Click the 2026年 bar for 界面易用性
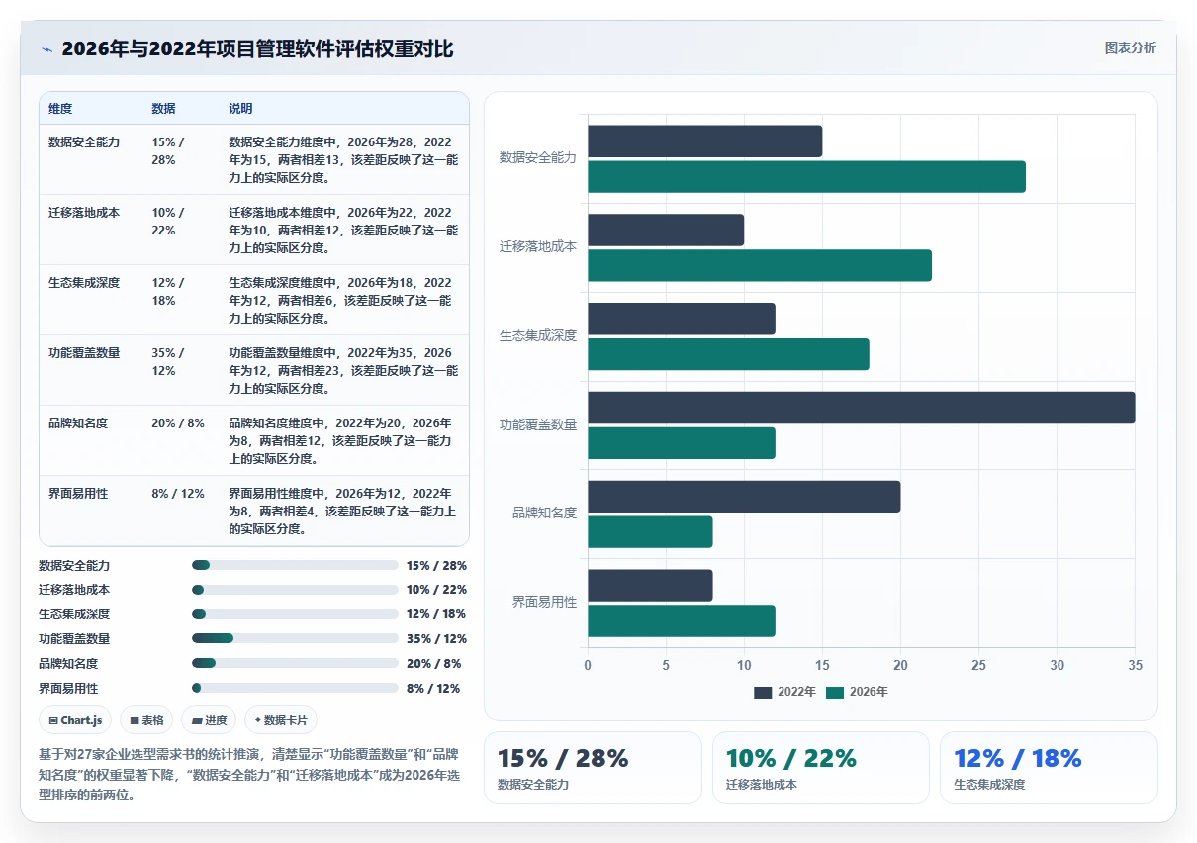 pos(682,621)
